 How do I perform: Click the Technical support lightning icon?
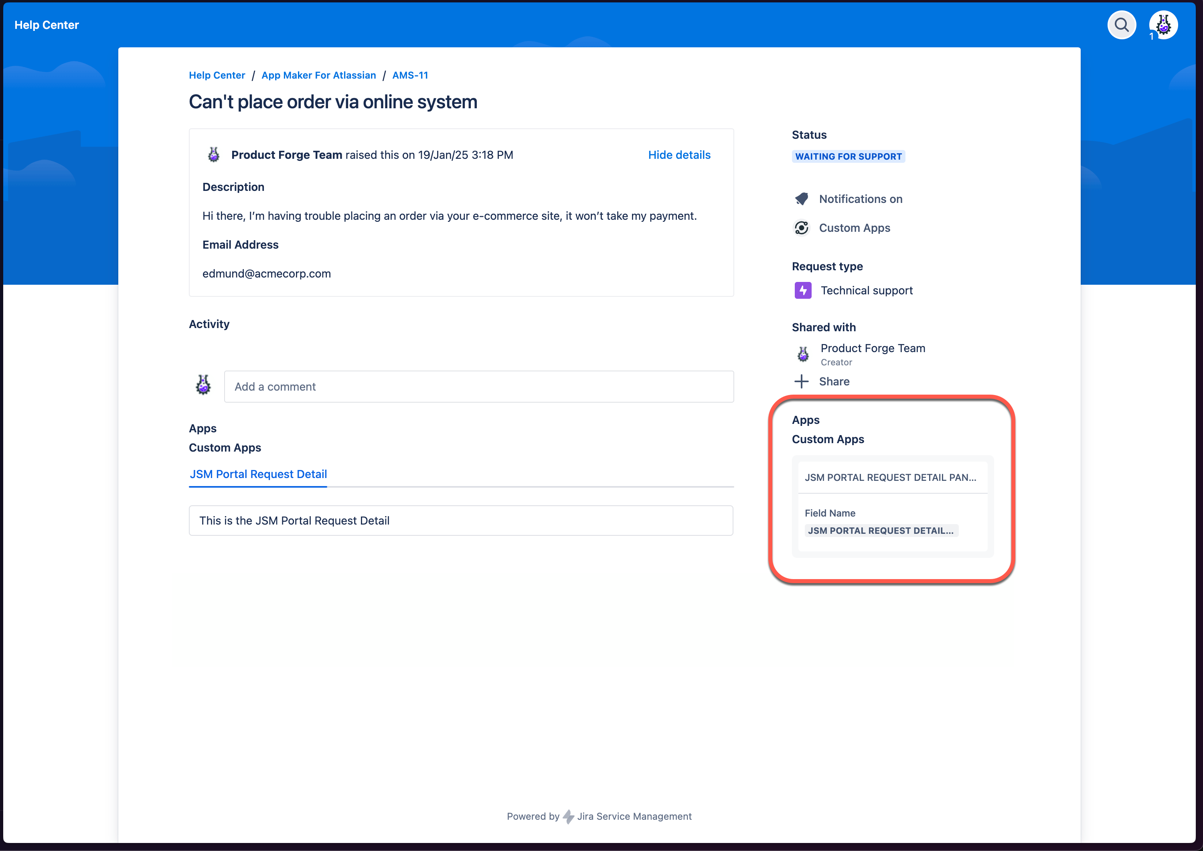tap(803, 290)
